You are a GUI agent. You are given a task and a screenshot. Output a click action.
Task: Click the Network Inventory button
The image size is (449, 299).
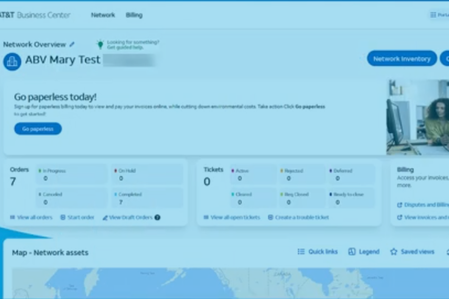point(401,58)
